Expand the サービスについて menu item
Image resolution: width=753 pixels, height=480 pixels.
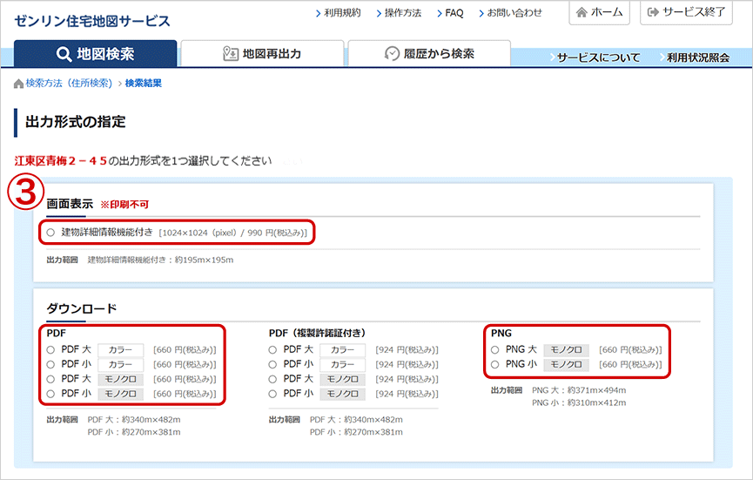pyautogui.click(x=597, y=57)
